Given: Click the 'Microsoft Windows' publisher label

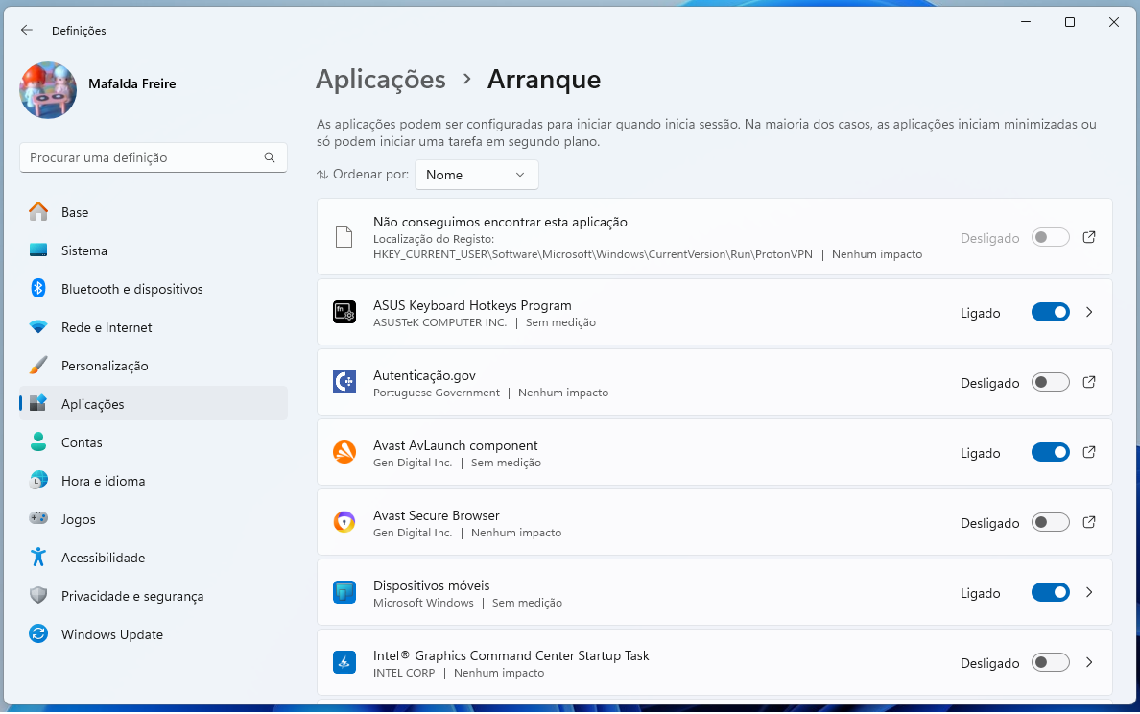Looking at the screenshot, I should [x=423, y=603].
